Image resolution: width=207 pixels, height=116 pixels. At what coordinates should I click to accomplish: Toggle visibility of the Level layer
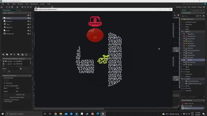tap(28, 31)
